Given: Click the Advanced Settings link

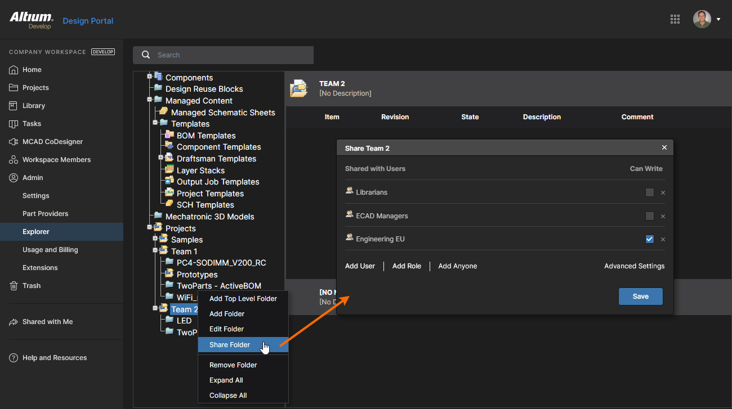Looking at the screenshot, I should click(x=634, y=266).
